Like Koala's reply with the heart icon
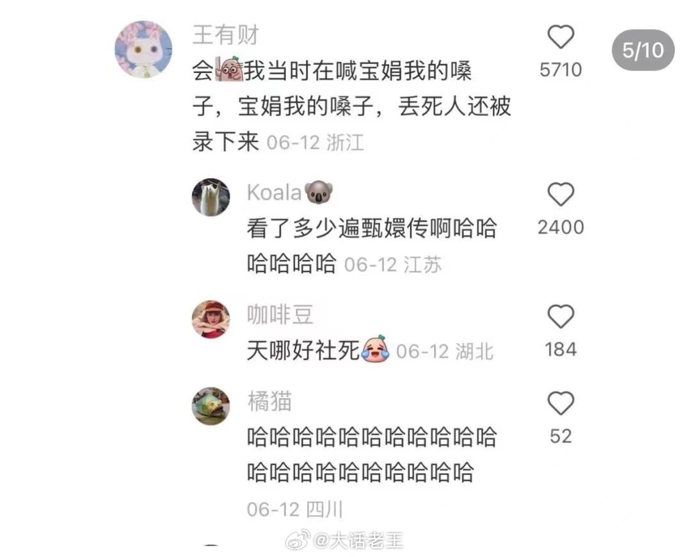 [x=560, y=195]
